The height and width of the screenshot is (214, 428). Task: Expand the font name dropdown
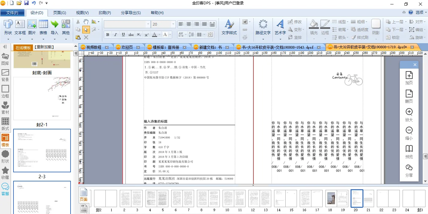pyautogui.click(x=148, y=24)
